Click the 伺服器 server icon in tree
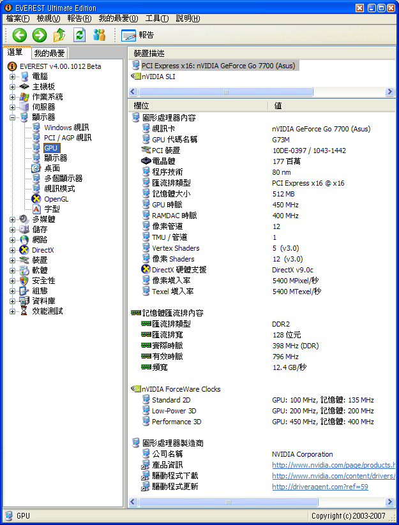The image size is (399, 525). pyautogui.click(x=24, y=107)
